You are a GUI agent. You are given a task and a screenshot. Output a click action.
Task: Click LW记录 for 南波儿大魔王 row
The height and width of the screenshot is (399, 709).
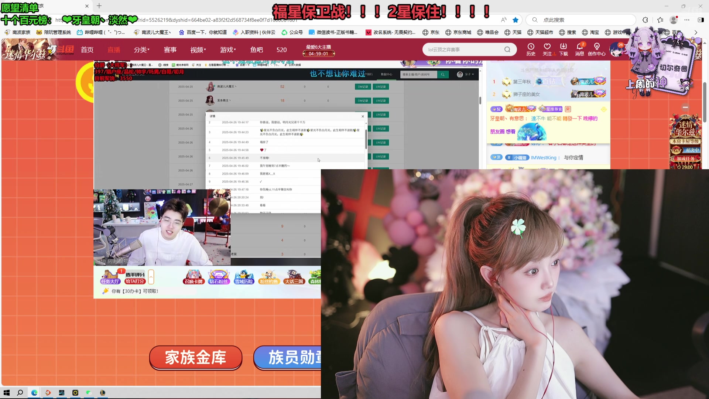pos(381,87)
